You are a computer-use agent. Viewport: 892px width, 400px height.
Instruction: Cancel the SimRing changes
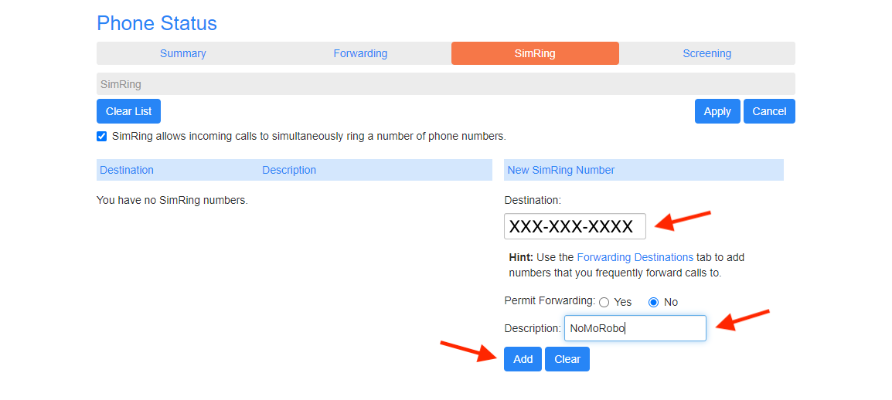[769, 111]
